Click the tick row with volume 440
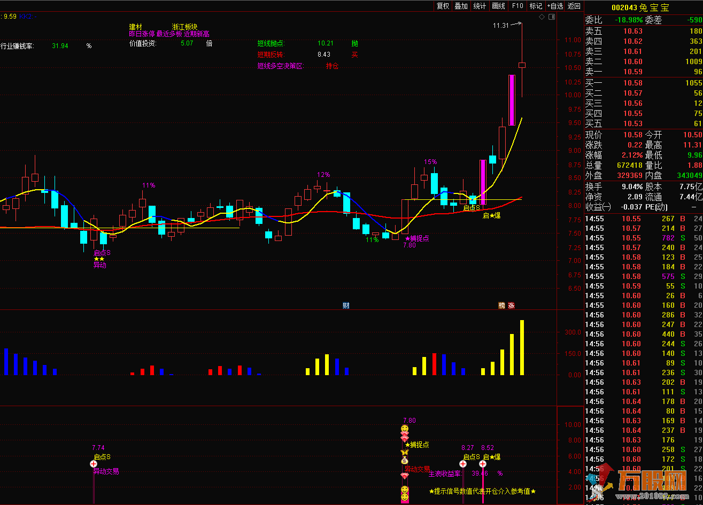 coord(644,334)
